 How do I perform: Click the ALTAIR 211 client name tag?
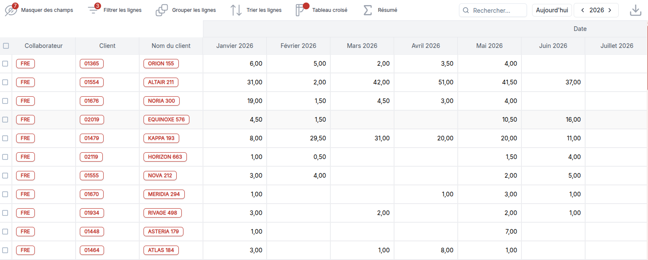(161, 82)
